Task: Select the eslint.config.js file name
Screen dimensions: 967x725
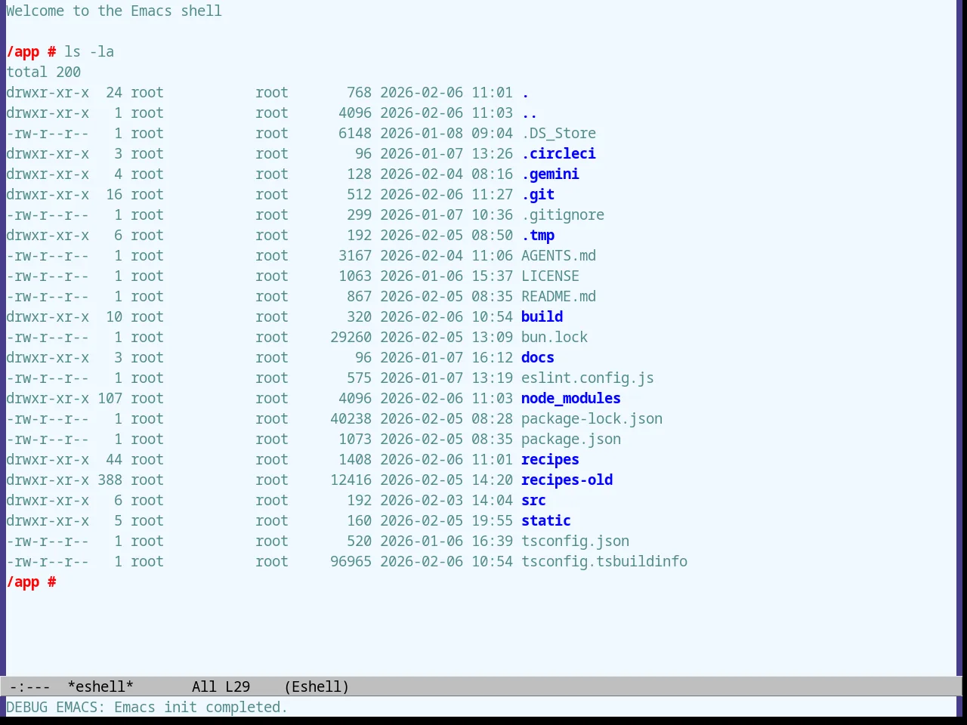Action: click(x=588, y=378)
